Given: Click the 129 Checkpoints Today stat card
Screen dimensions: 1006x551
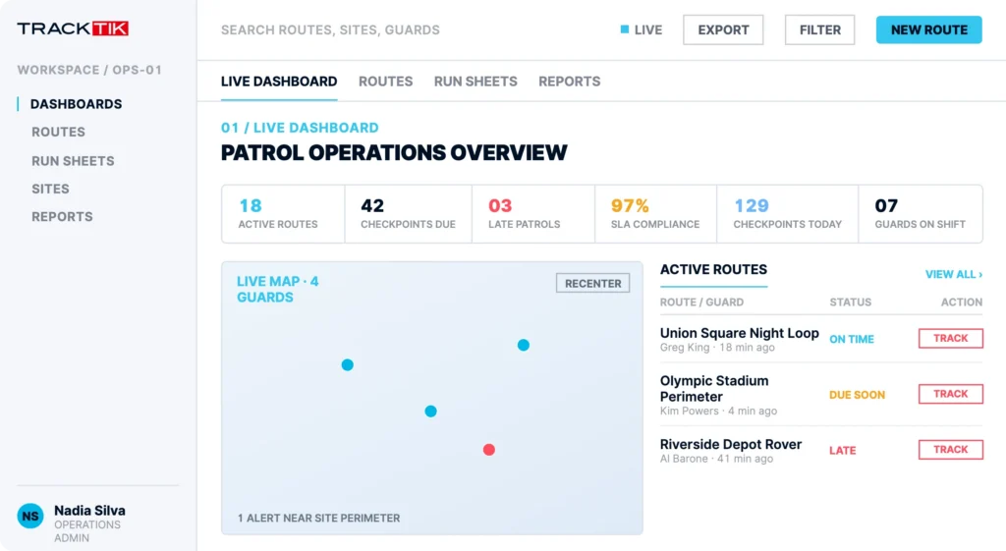Looking at the screenshot, I should (787, 213).
